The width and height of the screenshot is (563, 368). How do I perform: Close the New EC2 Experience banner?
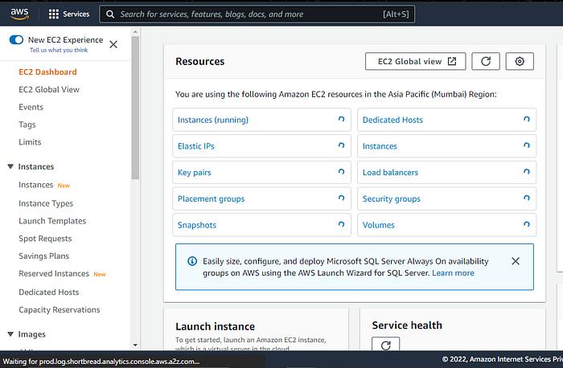[113, 44]
